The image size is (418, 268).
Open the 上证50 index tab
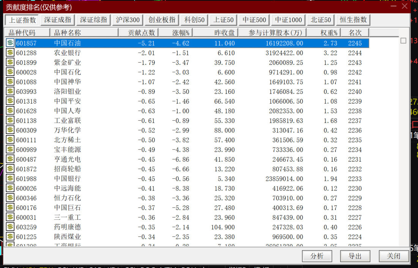point(224,20)
